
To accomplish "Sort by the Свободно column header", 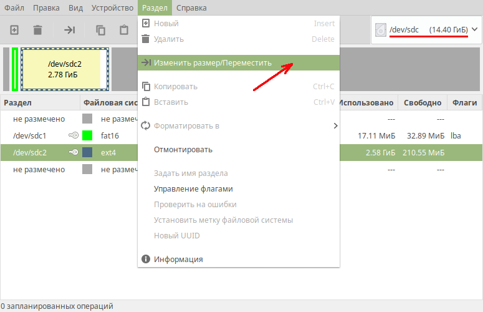I will [423, 103].
